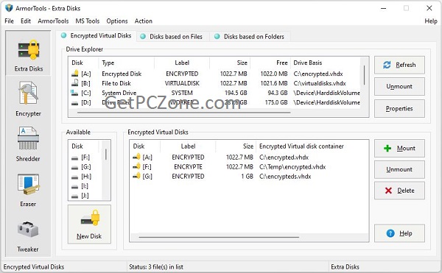Click the 175.0 GB free space cell
442x273 pixels.
point(276,102)
